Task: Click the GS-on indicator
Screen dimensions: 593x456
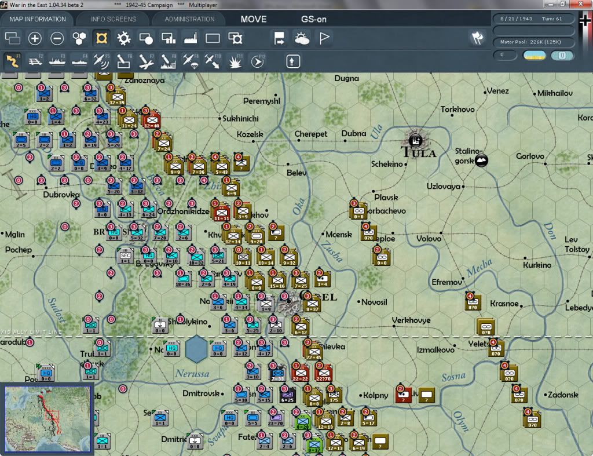Action: click(x=313, y=19)
